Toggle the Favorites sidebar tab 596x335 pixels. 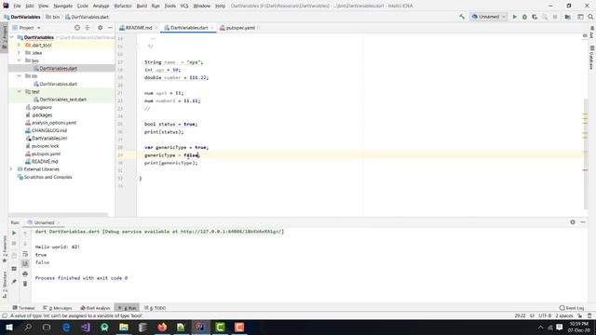[x=5, y=249]
